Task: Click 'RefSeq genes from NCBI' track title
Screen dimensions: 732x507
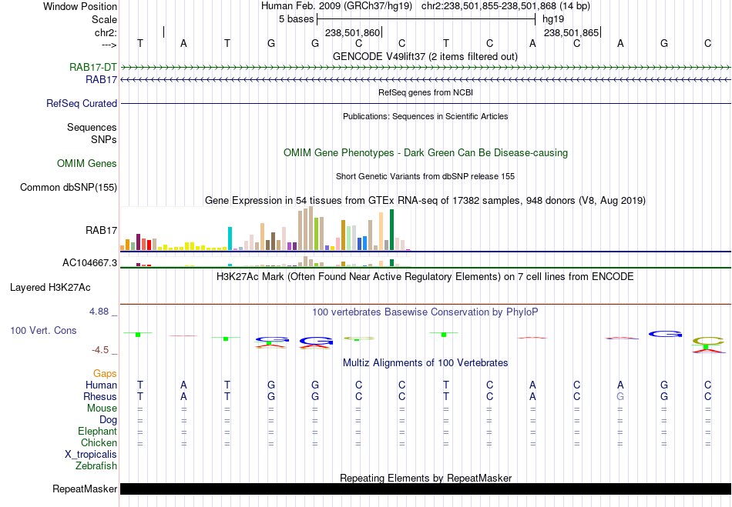Action: coord(425,92)
